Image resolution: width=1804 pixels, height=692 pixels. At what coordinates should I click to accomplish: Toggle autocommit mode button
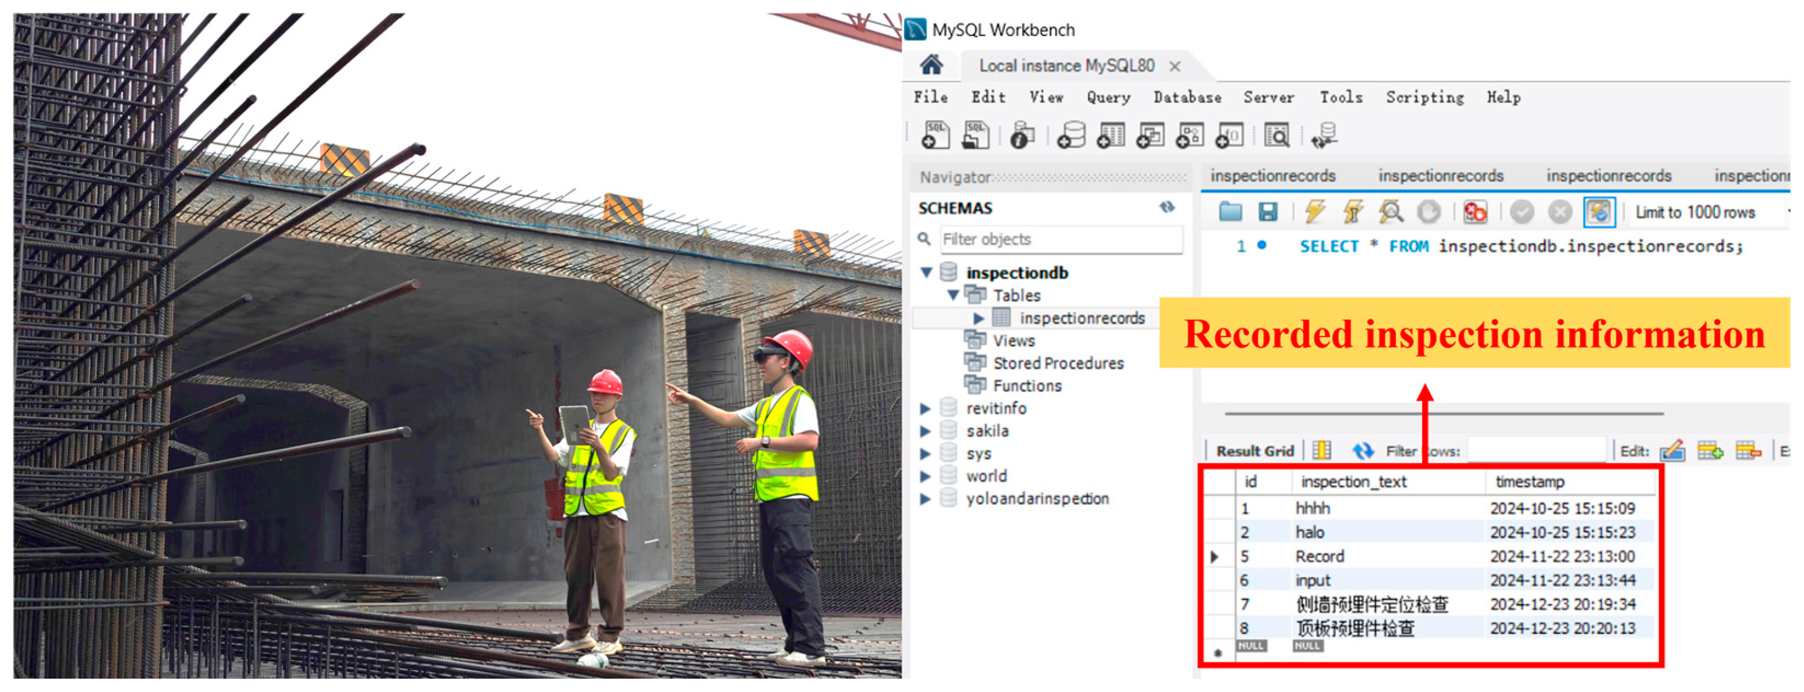(1600, 212)
